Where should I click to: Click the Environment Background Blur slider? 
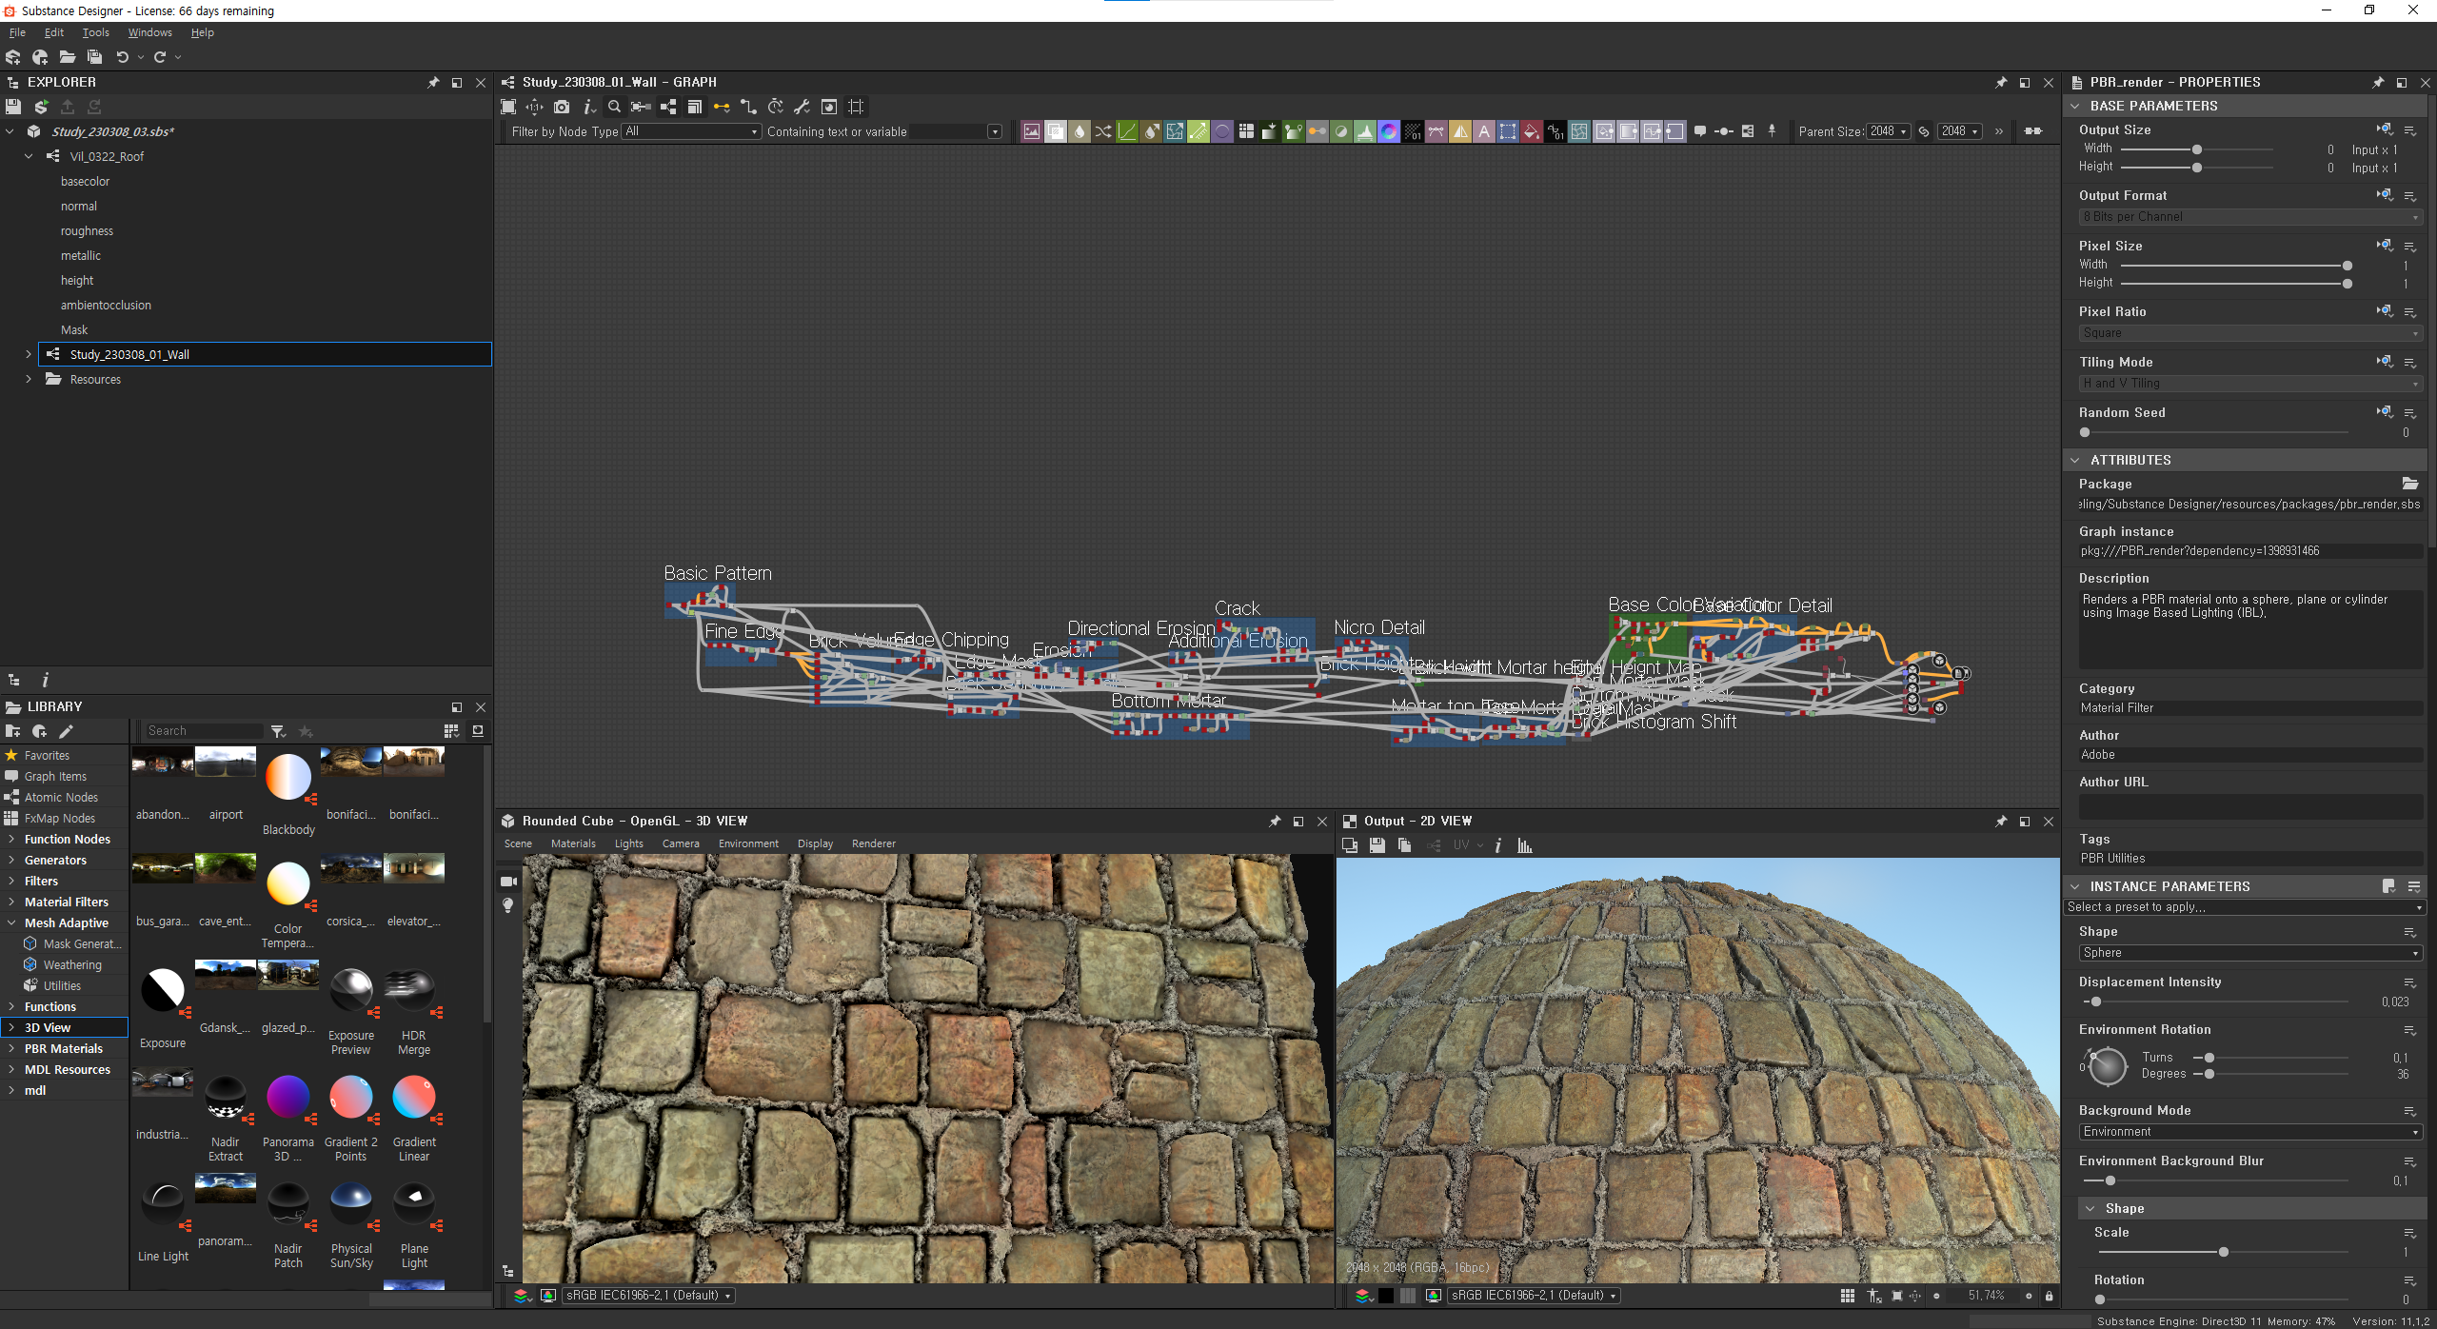click(2216, 1181)
